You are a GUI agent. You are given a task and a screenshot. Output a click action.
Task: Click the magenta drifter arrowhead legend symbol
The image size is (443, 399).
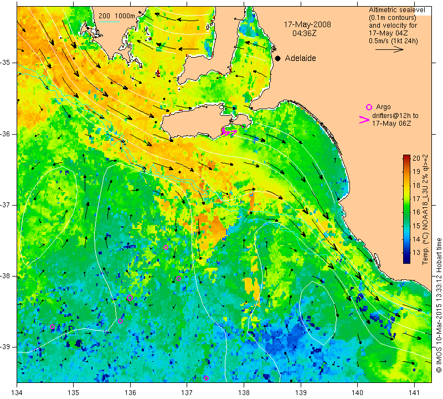[364, 120]
